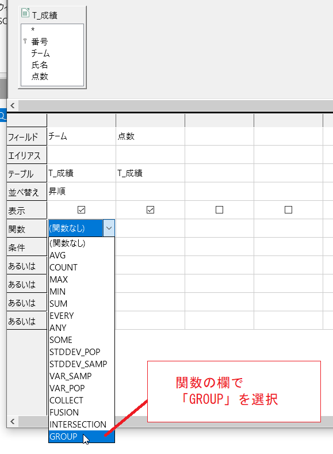Click the 並べ替え cell showing 昇順
The height and width of the screenshot is (454, 333).
coord(81,192)
